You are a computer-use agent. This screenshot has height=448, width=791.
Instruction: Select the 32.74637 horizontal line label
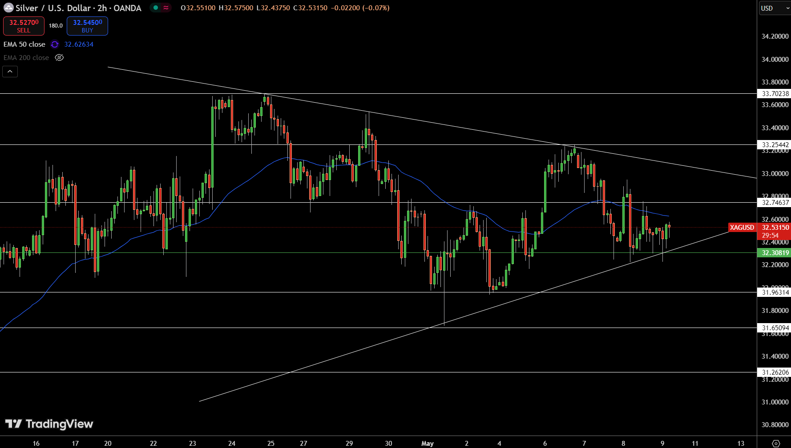click(774, 203)
